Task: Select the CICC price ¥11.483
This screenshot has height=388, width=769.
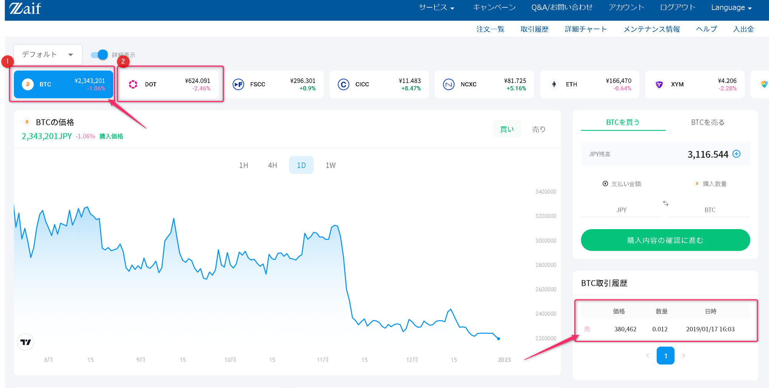Action: [409, 81]
